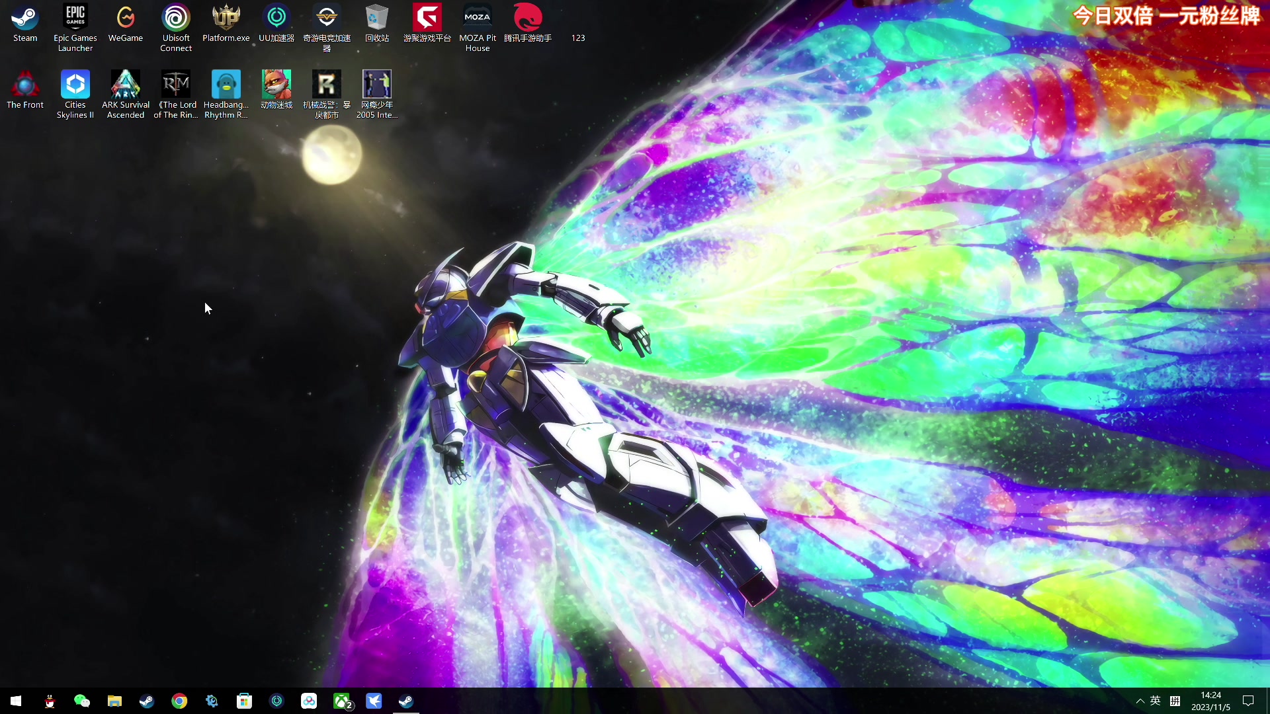This screenshot has width=1270, height=714.
Task: Select the 游聚游戏平台 desktop icon
Action: coord(427,24)
